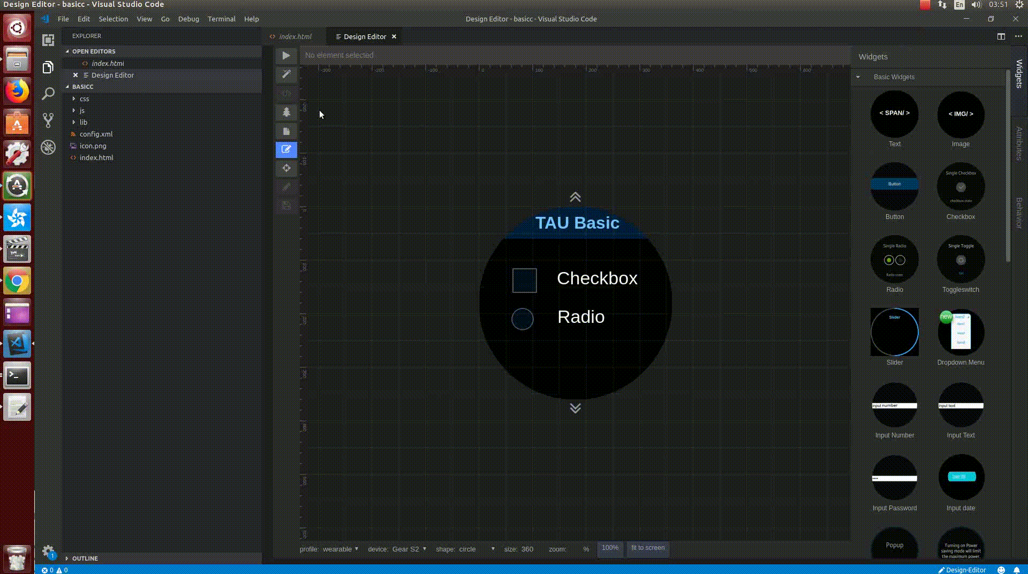
Task: Click the 100% zoom button
Action: click(x=610, y=548)
